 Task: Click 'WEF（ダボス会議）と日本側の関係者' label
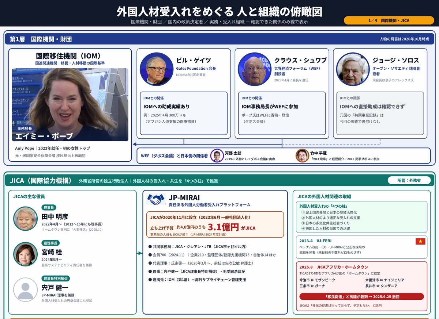[x=174, y=156]
